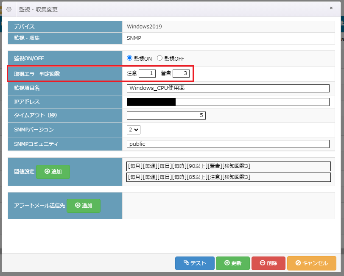Click the Windows2019 device value
The width and height of the screenshot is (344, 276).
[144, 27]
